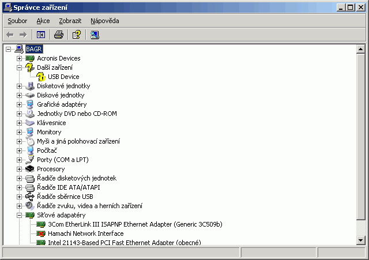Toggle the console tree pane toolbar icon
Image resolution: width=369 pixels, height=260 pixels.
41,35
